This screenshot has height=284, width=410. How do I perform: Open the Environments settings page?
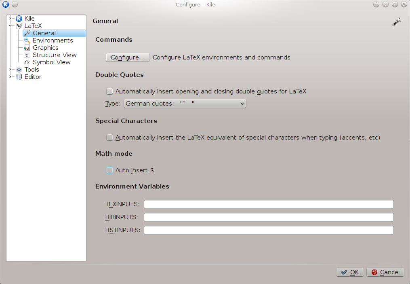click(x=53, y=40)
